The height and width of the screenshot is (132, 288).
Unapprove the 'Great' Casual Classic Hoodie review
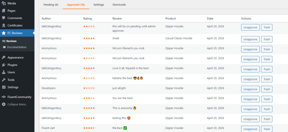click(250, 39)
